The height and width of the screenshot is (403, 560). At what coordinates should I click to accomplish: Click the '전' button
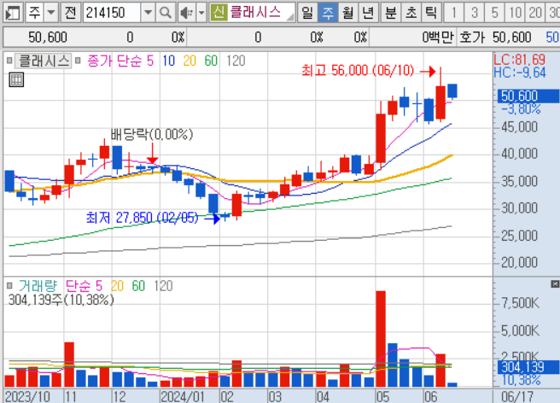coord(71,13)
